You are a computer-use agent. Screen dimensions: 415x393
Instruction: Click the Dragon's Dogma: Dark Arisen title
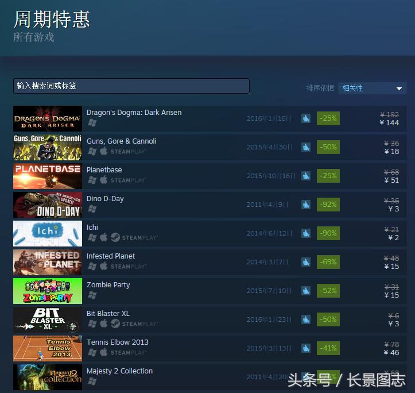pos(134,113)
